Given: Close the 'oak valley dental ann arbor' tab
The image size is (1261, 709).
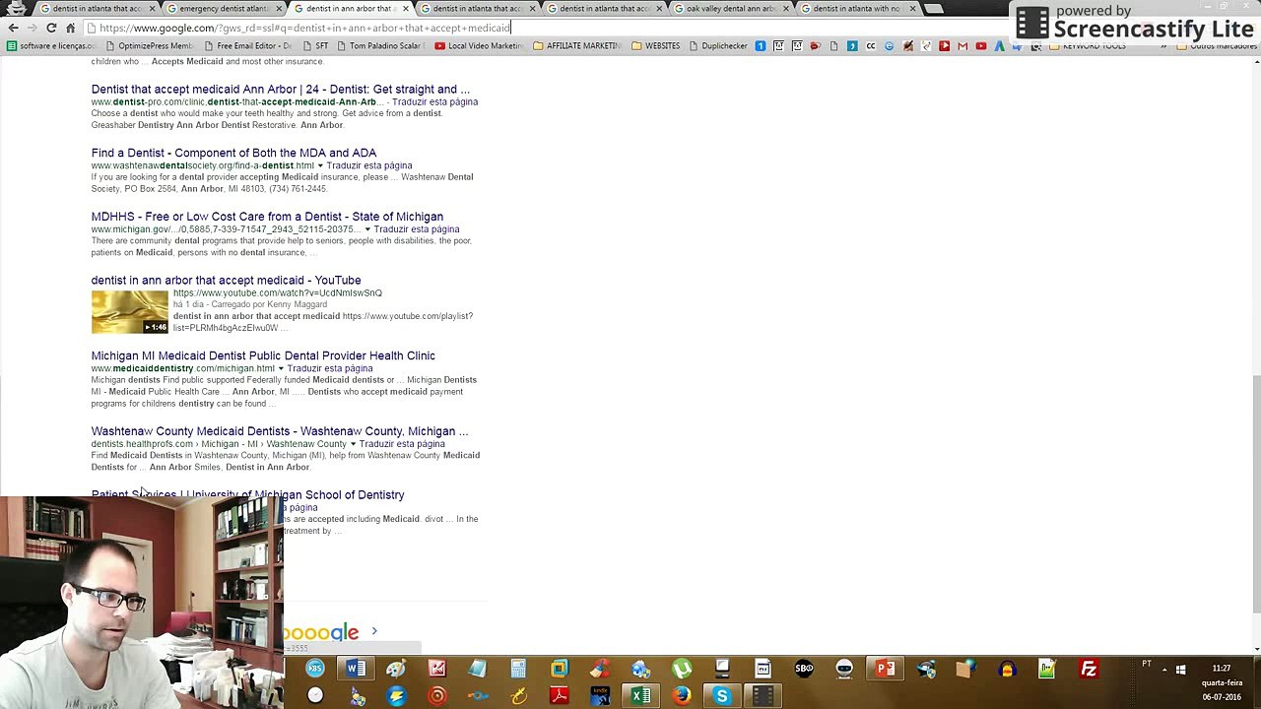Looking at the screenshot, I should pos(786,9).
